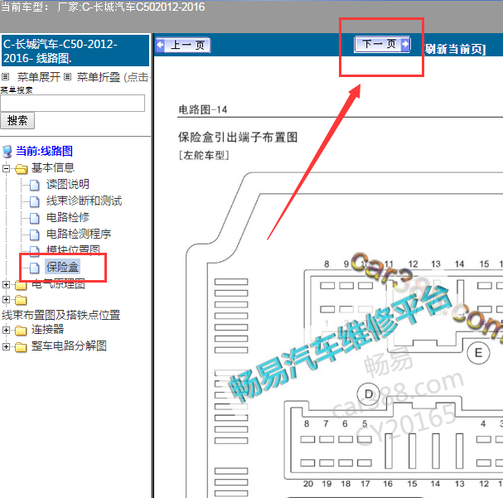Select the 保险盒 tree item
Viewport: 503px width, 498px height.
(62, 267)
